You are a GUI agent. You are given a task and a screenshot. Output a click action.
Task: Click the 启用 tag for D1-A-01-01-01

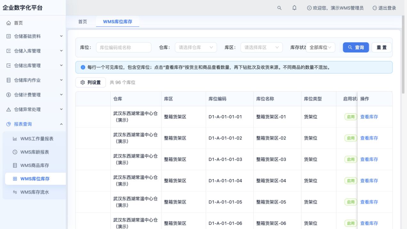[351, 117]
